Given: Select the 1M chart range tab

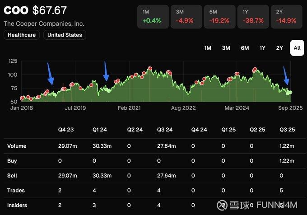Looking at the screenshot, I should [x=208, y=48].
